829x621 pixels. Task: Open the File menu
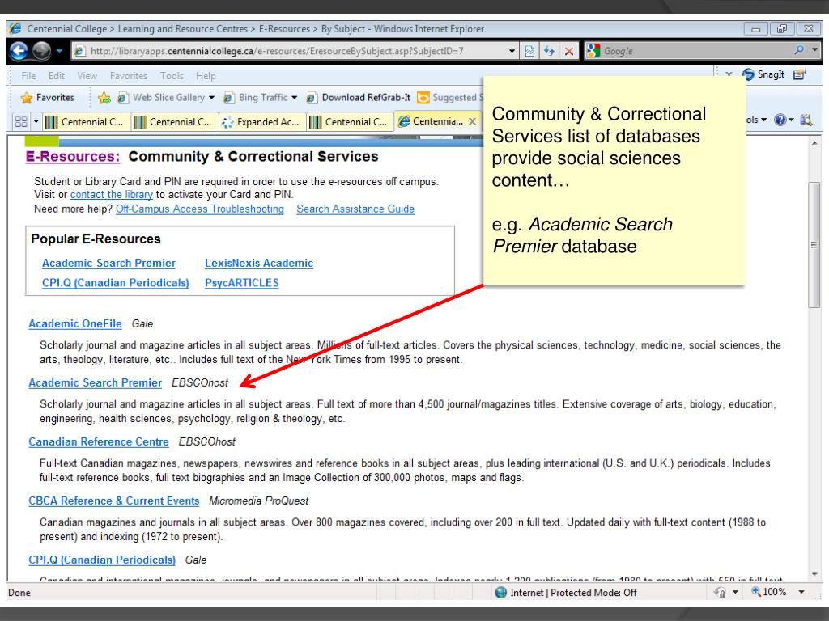pos(28,76)
